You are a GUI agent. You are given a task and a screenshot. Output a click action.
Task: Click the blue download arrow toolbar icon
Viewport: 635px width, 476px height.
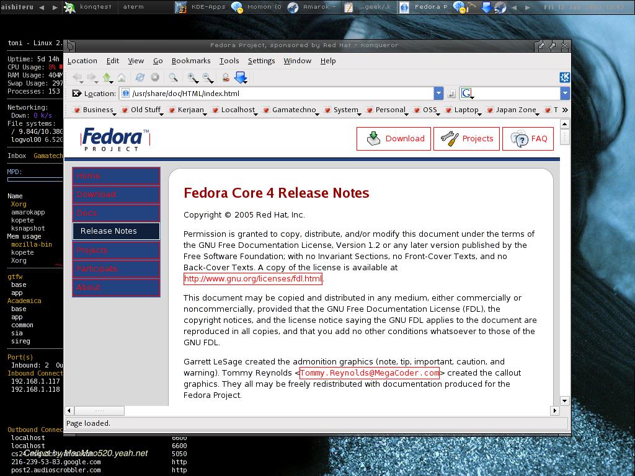click(241, 77)
